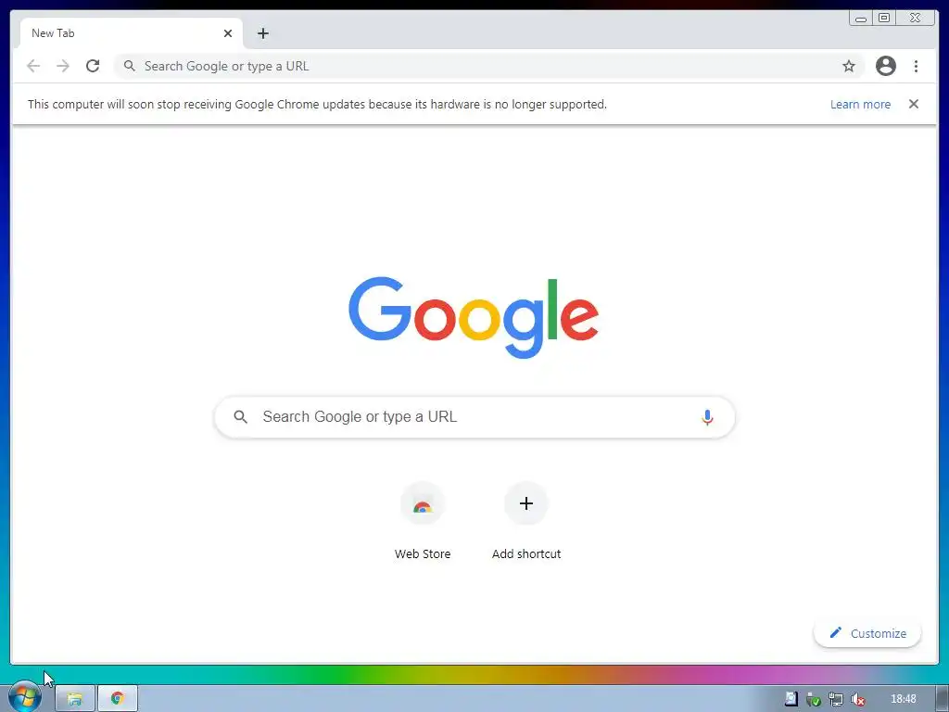The width and height of the screenshot is (949, 712).
Task: Start voice search with the microphone
Action: point(707,417)
